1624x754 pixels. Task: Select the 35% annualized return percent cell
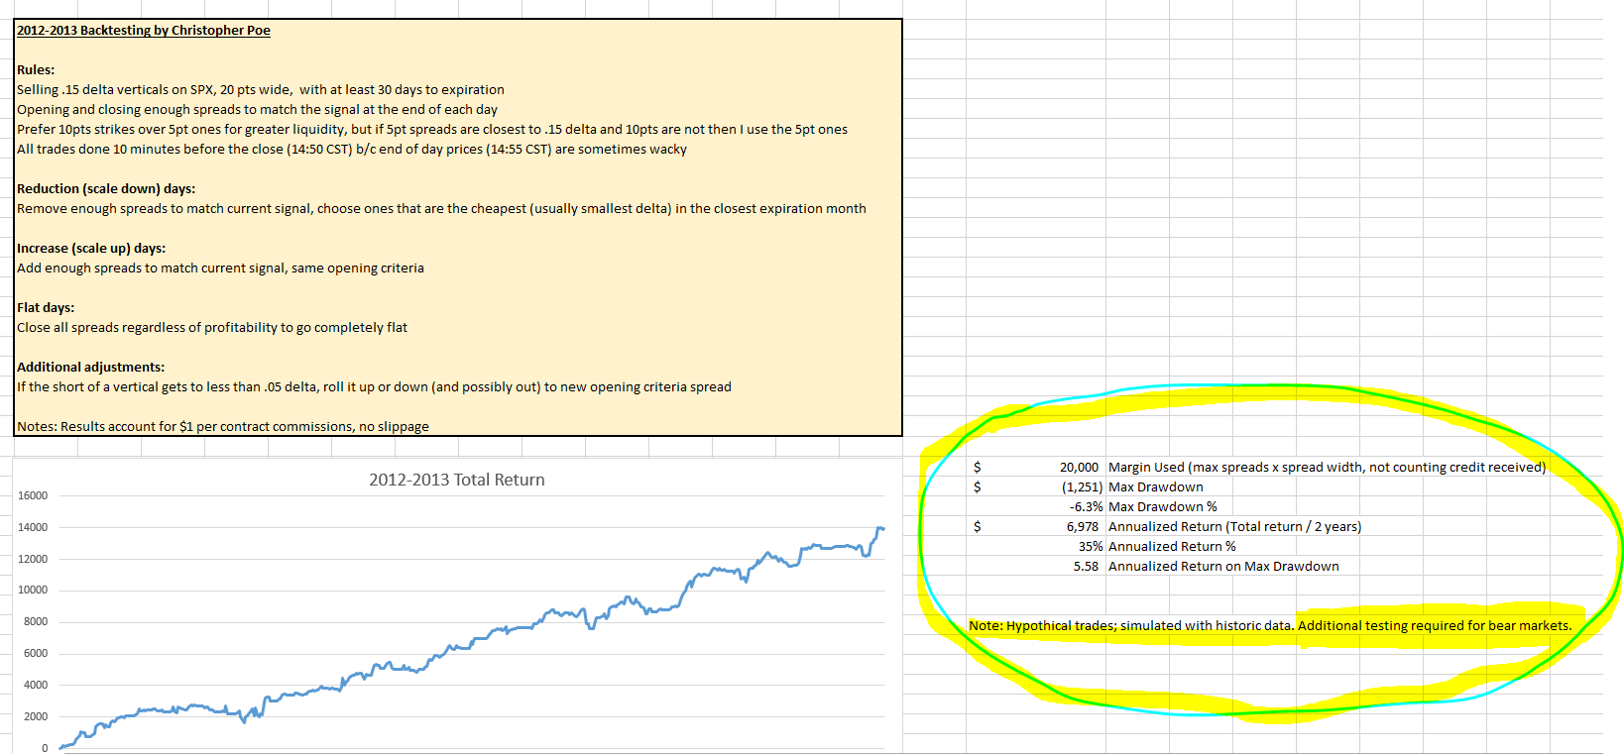pos(1091,547)
